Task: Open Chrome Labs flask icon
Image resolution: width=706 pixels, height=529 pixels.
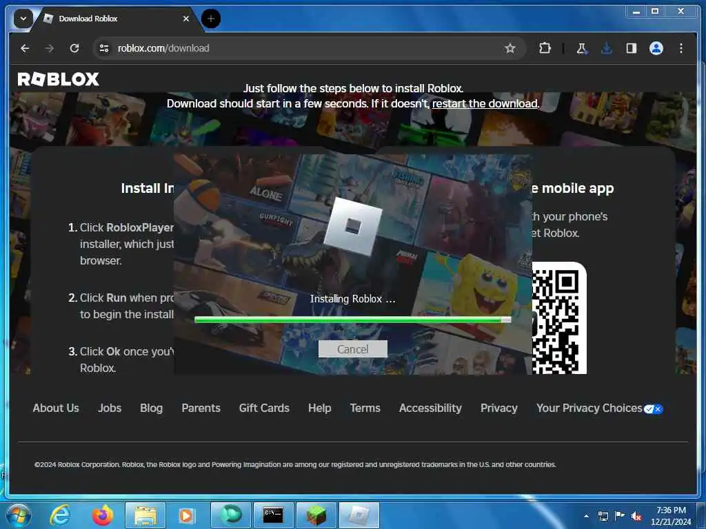Action: (x=581, y=48)
